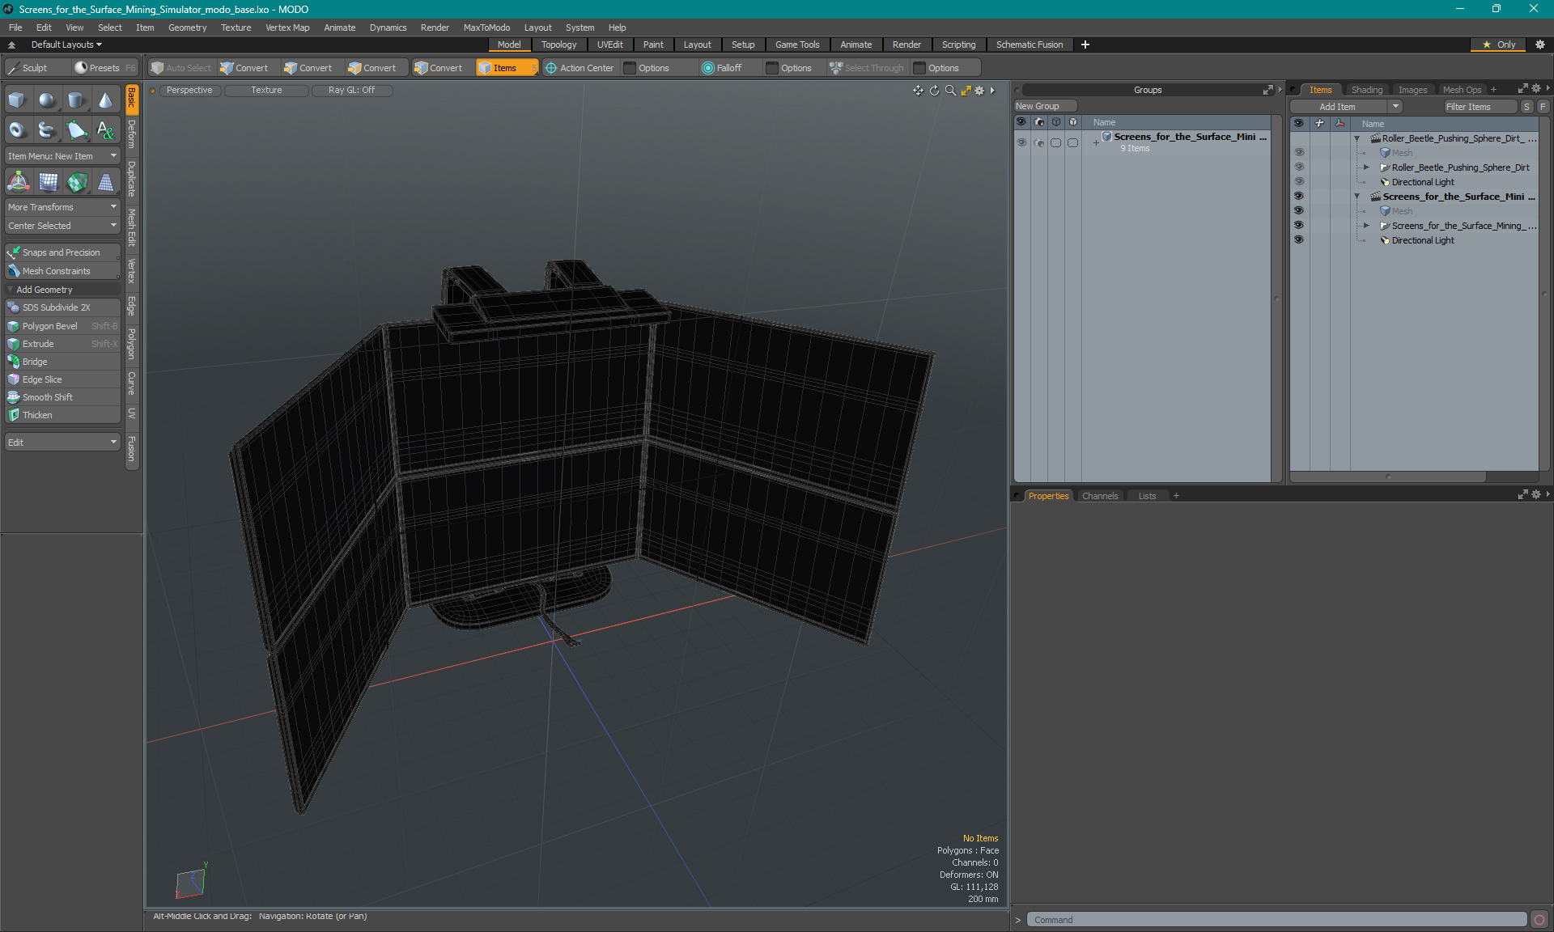Select the Cone primitive tool
This screenshot has width=1554, height=932.
[x=105, y=100]
